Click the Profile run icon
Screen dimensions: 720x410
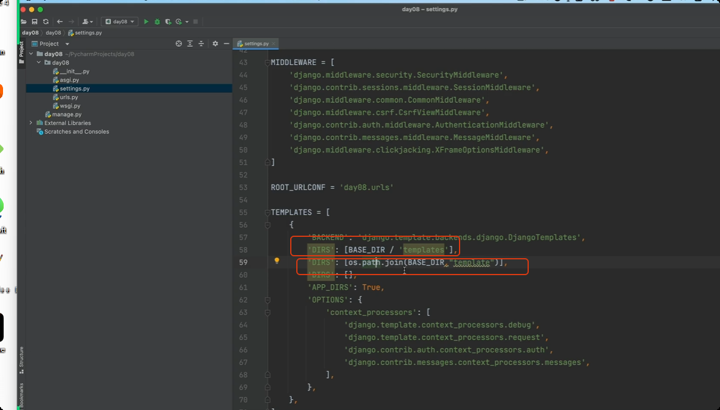(x=178, y=22)
